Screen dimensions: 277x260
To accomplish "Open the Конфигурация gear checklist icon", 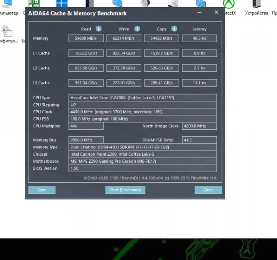I will tap(7, 31).
